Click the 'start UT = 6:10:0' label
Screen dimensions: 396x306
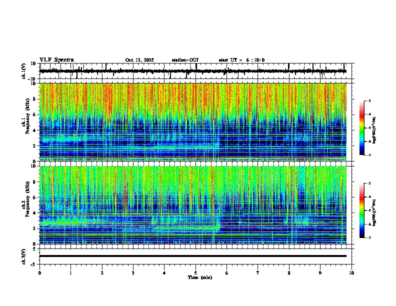(x=241, y=60)
